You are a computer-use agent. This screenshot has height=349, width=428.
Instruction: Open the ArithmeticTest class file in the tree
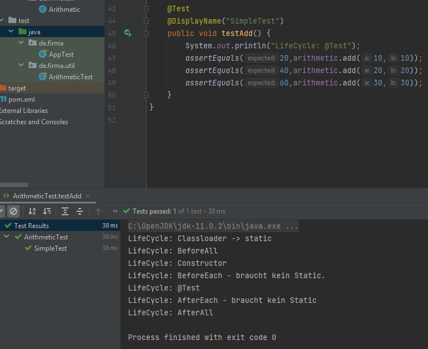coord(70,77)
